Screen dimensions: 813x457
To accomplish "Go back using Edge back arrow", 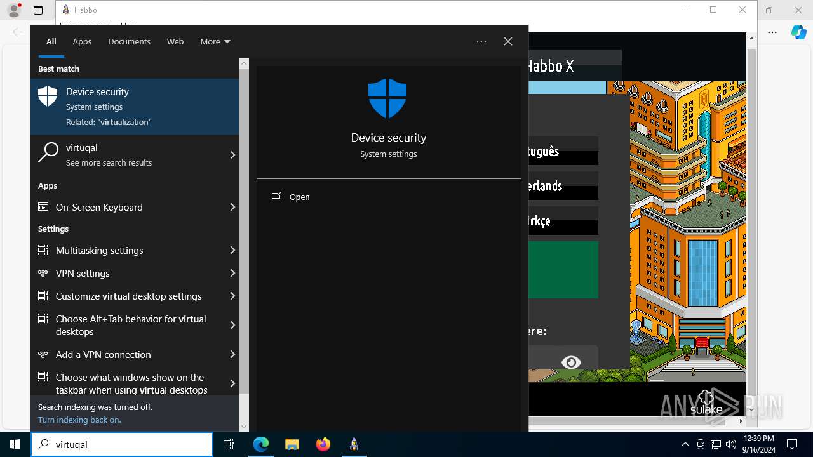I will [x=17, y=32].
